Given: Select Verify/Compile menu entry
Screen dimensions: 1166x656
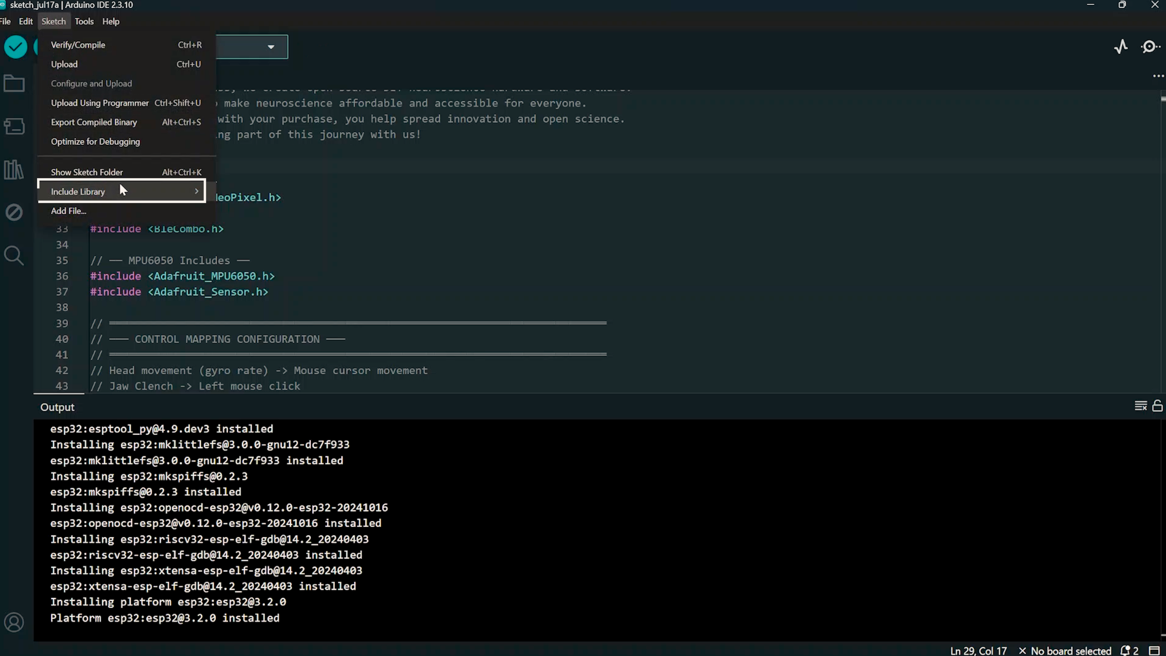Looking at the screenshot, I should [x=126, y=45].
